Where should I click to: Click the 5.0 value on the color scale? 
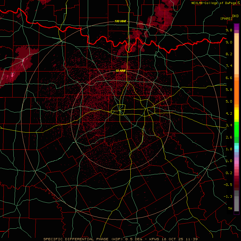point(229,101)
